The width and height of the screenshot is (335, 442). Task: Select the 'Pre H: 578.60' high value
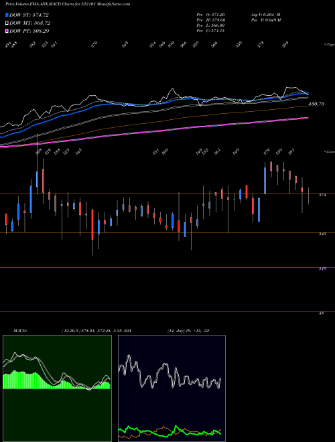pyautogui.click(x=210, y=20)
